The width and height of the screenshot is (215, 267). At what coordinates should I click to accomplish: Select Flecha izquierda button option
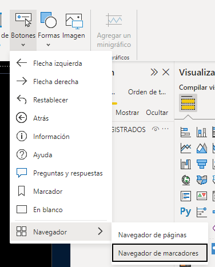[x=61, y=63]
